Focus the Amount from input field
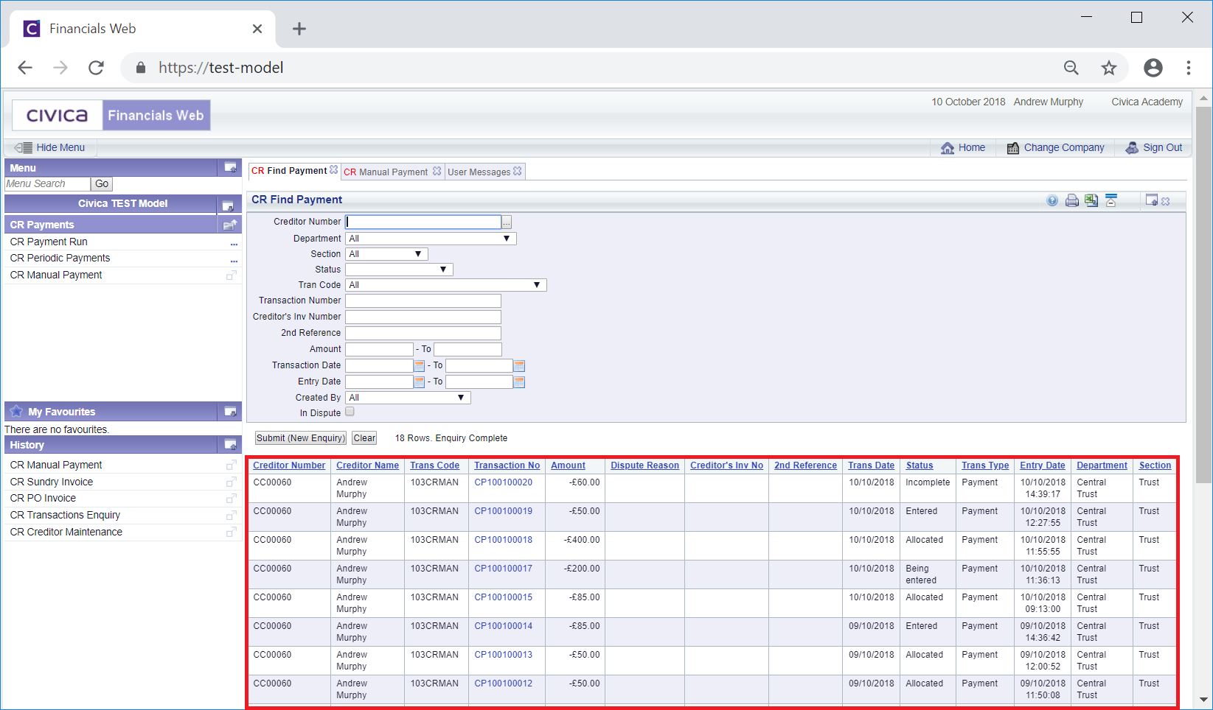Screen dimensions: 1213x710 point(380,349)
